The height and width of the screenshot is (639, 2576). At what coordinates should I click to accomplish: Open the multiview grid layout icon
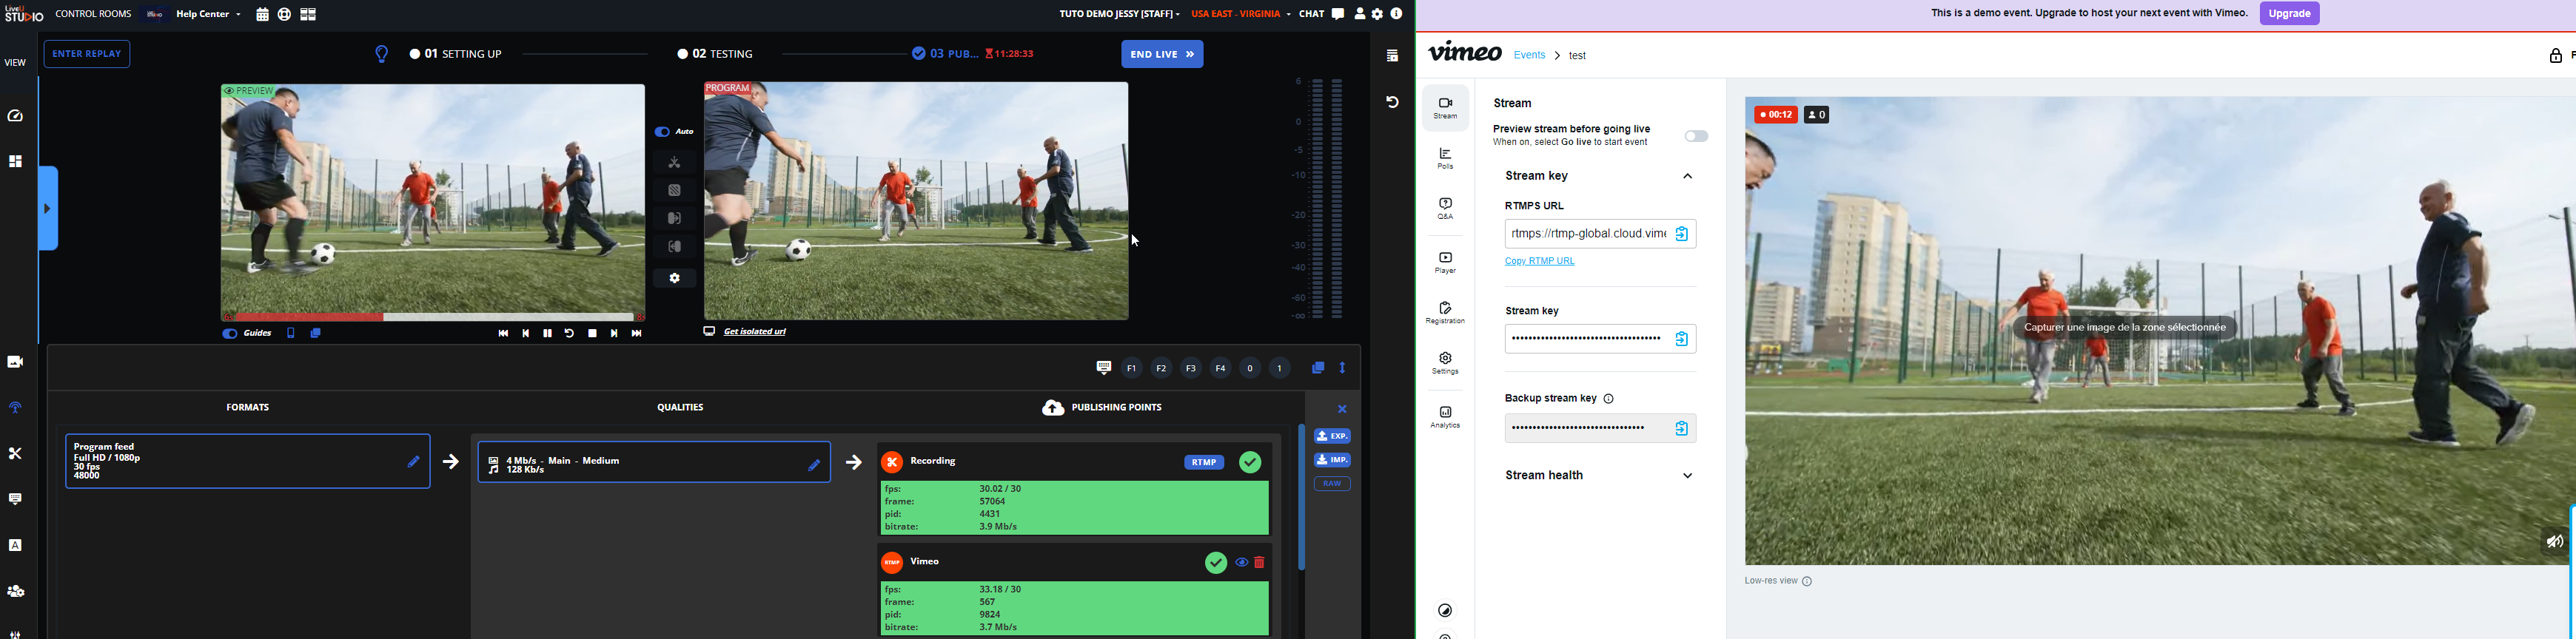tap(309, 15)
